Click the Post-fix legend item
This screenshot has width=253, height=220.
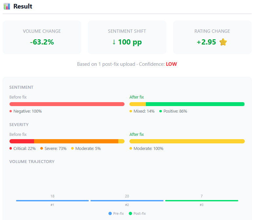coord(137,213)
